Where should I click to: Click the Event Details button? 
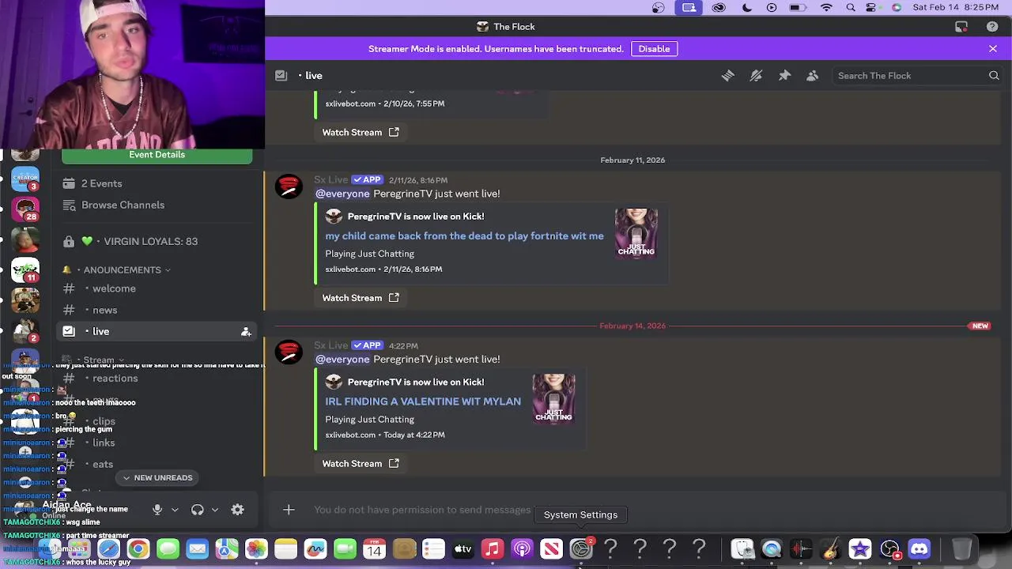[157, 155]
